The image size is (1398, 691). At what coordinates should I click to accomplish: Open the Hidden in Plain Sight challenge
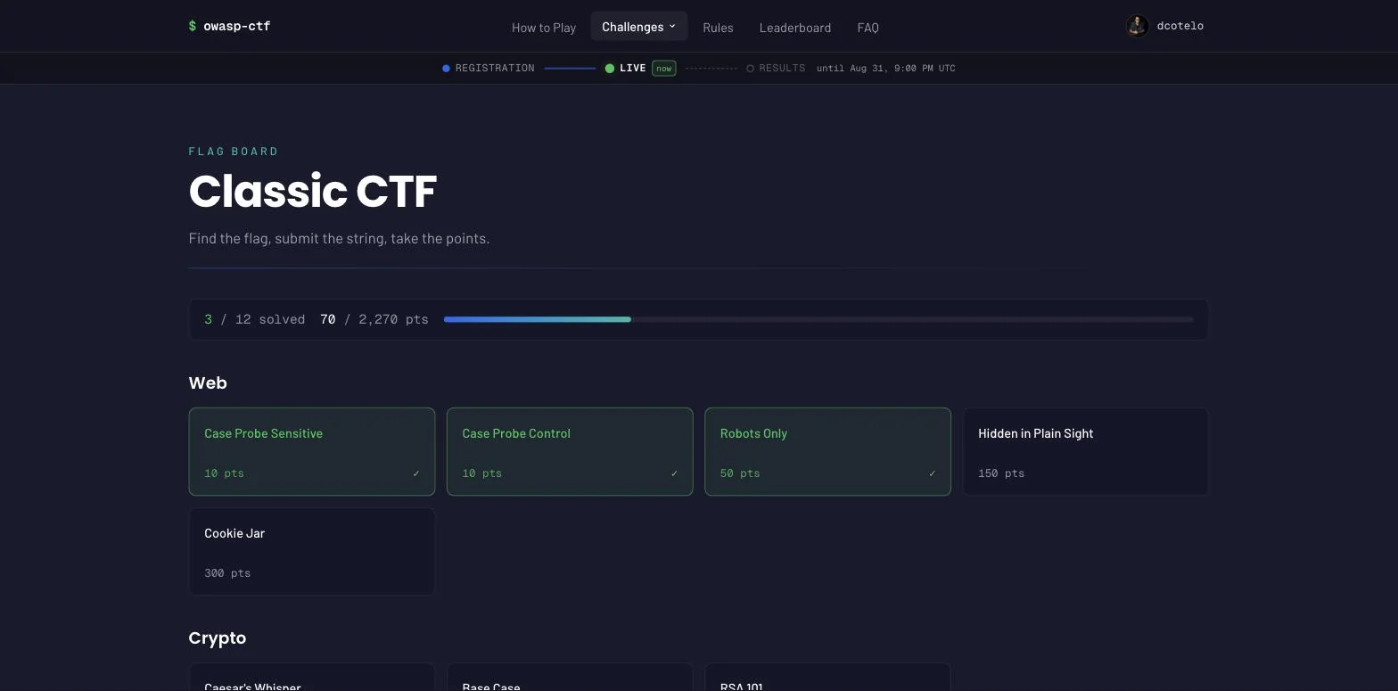point(1086,452)
